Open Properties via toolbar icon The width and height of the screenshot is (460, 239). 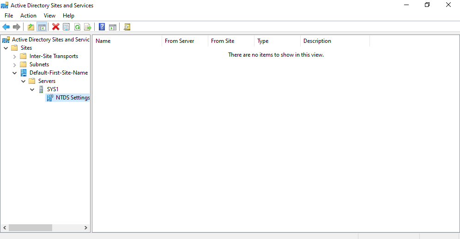pyautogui.click(x=67, y=27)
